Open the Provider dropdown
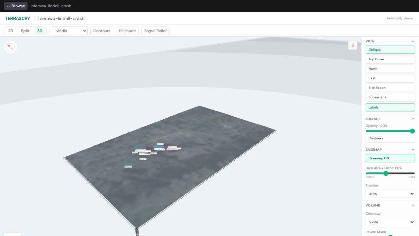 click(x=390, y=194)
